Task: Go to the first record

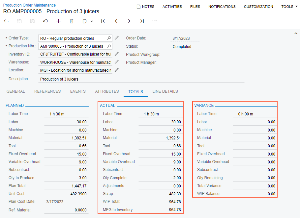Action: [103, 21]
